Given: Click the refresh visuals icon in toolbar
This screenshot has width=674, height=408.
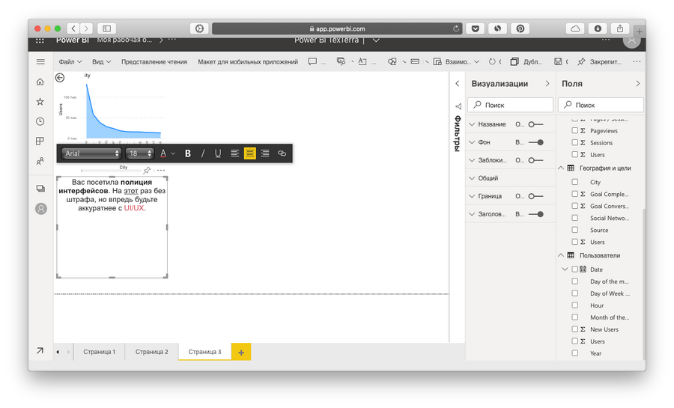Looking at the screenshot, I should click(492, 62).
